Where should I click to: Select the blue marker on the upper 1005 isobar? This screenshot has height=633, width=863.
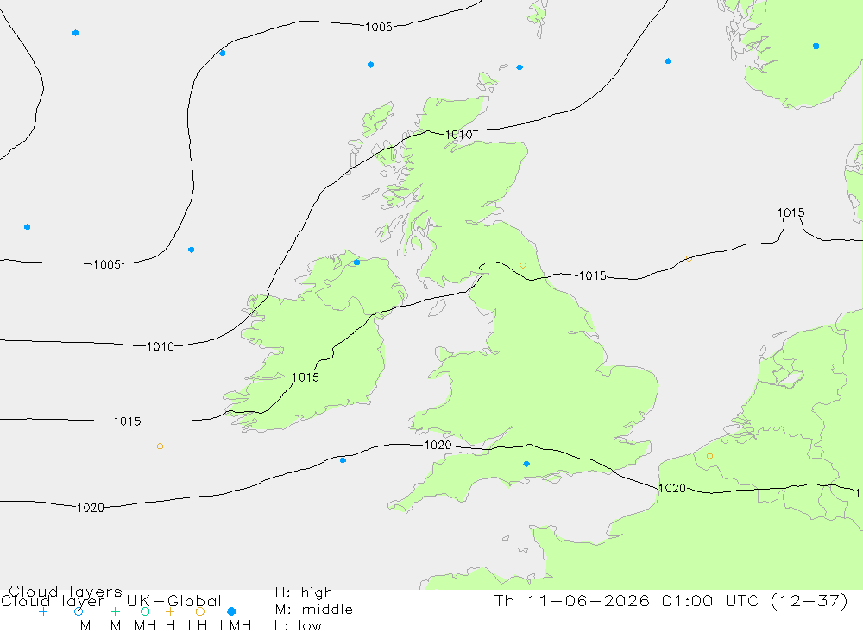click(223, 54)
